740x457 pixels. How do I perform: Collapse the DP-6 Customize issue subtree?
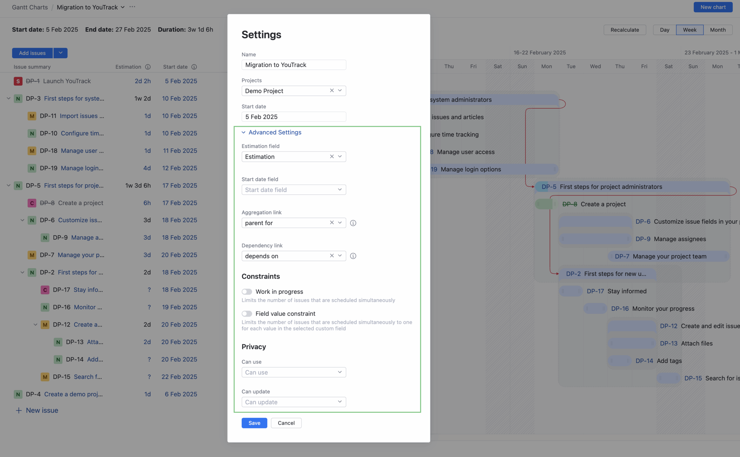coord(22,220)
